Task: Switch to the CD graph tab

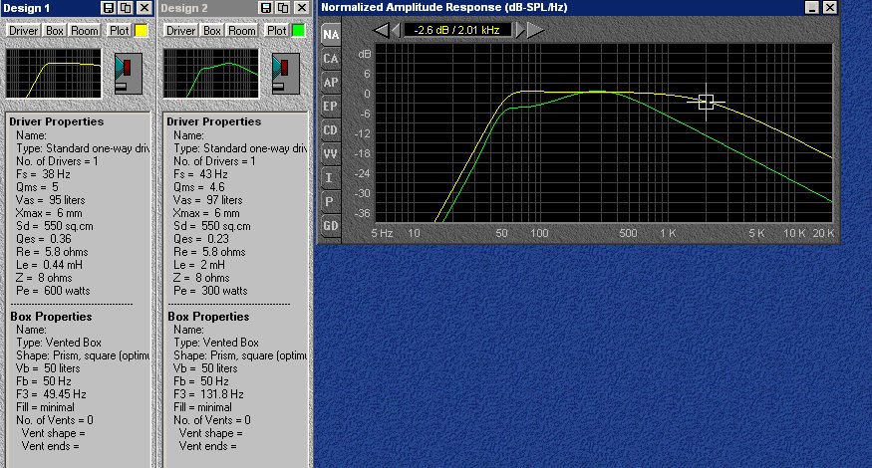Action: pos(331,130)
